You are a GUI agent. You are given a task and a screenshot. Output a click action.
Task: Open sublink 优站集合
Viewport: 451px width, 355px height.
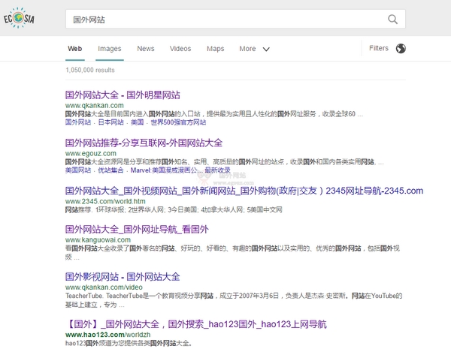[110, 170]
